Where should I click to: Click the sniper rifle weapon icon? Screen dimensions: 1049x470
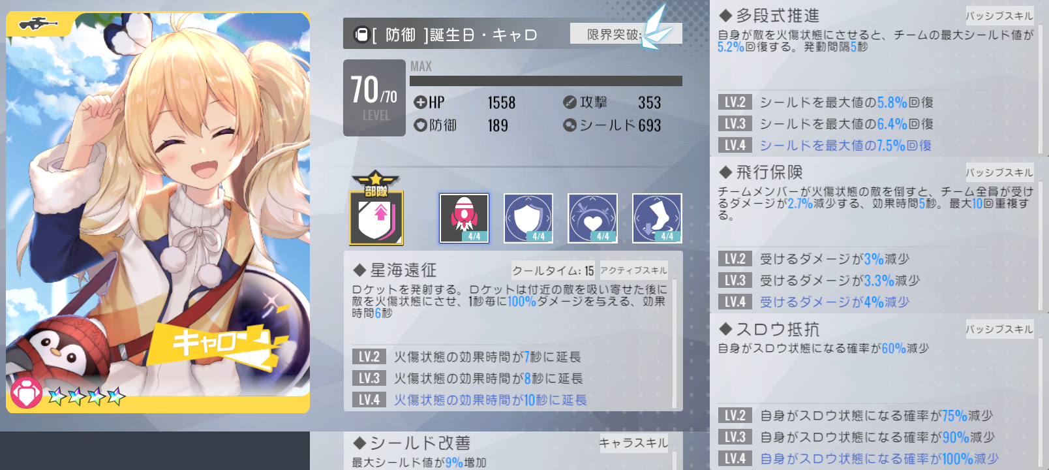(38, 25)
